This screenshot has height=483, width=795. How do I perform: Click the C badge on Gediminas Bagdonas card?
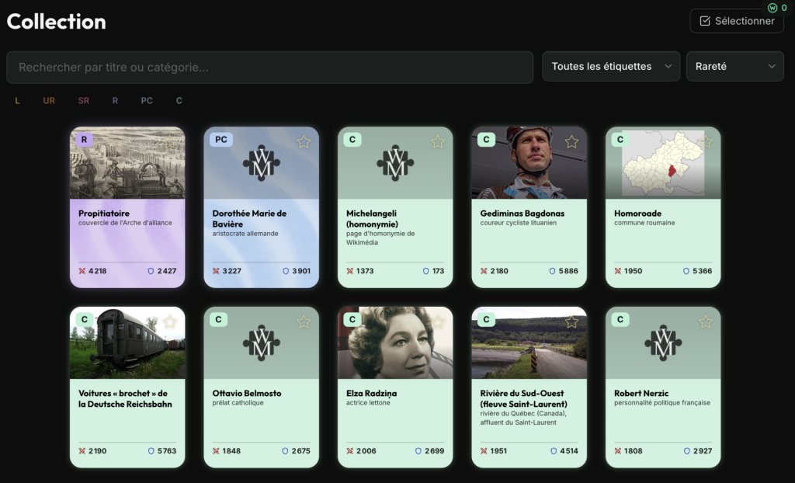point(486,139)
